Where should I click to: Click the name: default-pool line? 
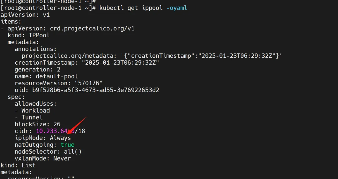(46, 76)
